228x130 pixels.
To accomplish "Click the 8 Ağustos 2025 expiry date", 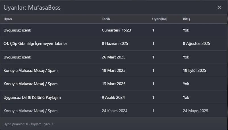I will (196, 44).
